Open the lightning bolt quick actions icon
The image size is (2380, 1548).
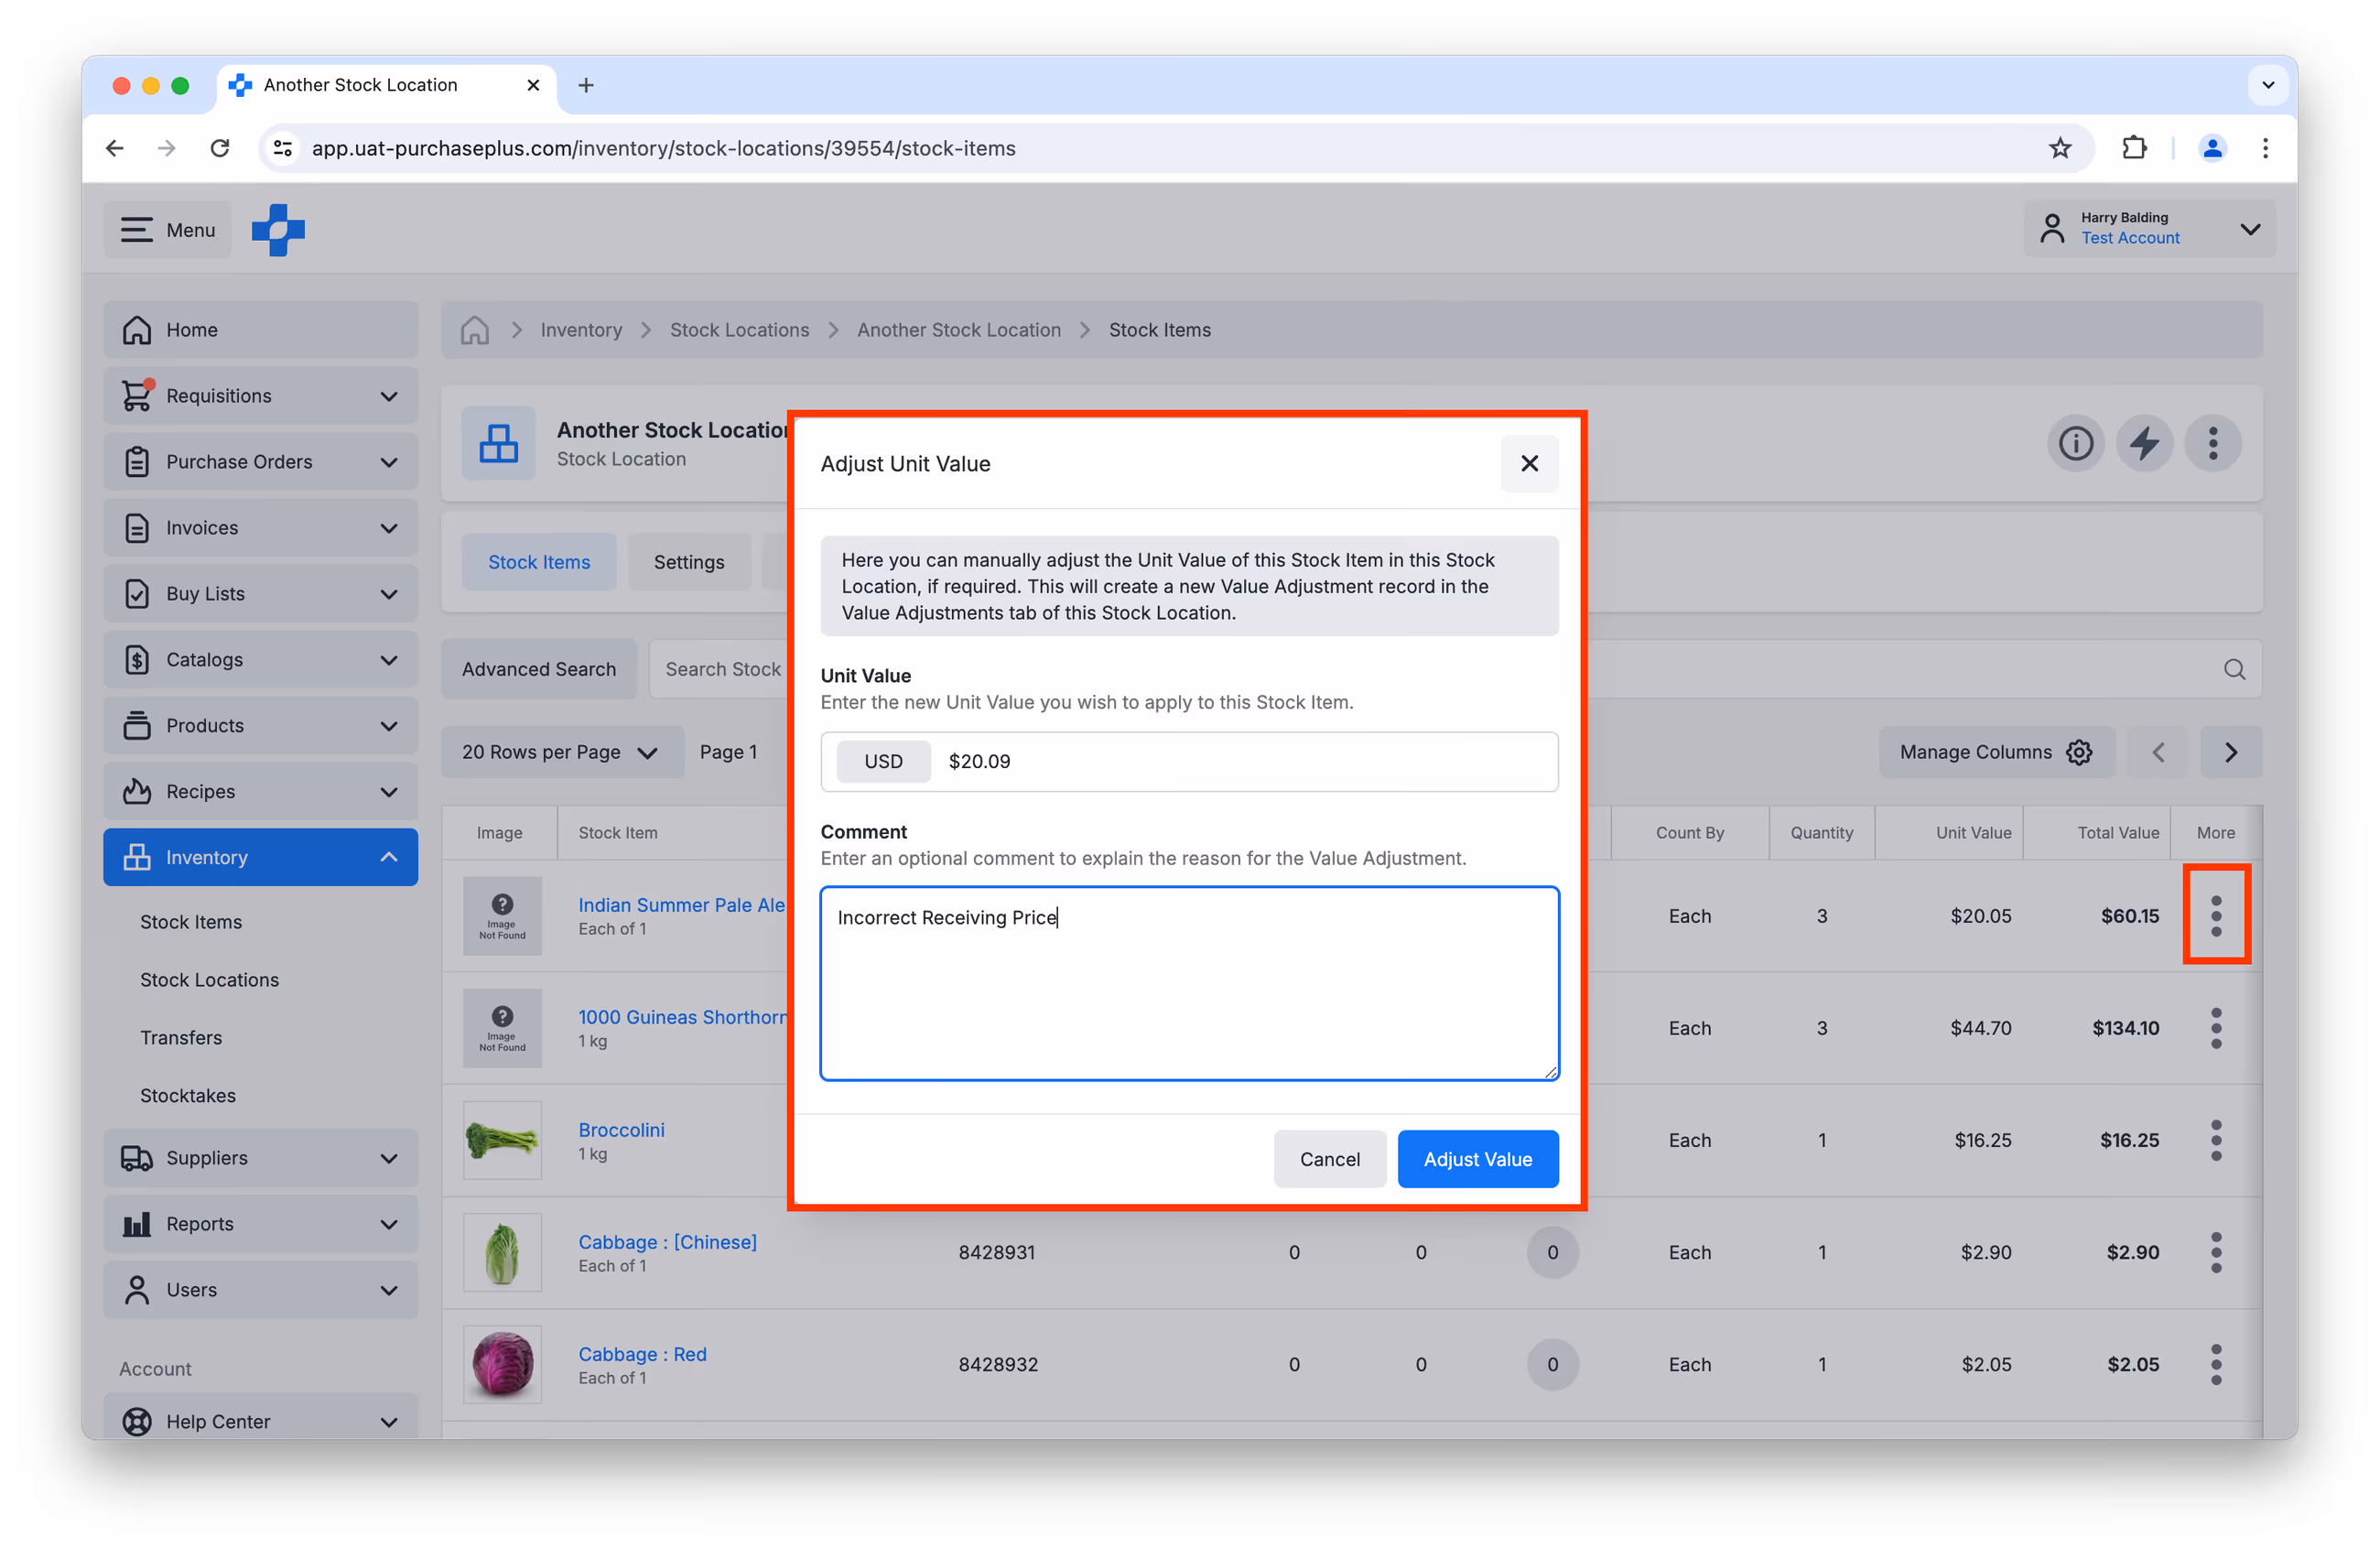[x=2144, y=443]
